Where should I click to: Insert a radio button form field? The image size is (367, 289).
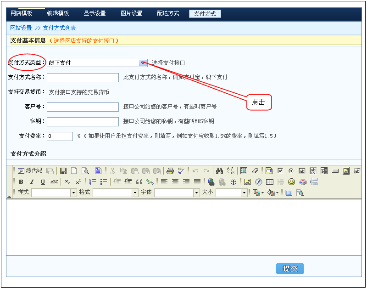point(291,171)
